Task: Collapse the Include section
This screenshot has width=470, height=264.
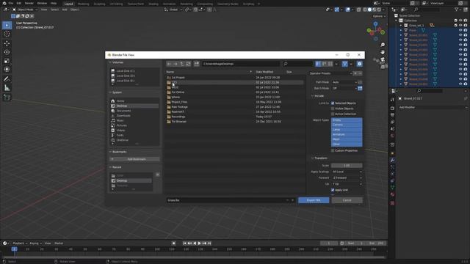Action: (x=318, y=96)
